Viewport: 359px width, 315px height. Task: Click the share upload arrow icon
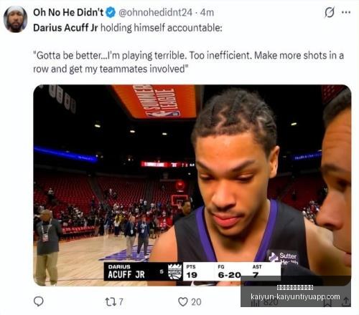click(x=346, y=302)
